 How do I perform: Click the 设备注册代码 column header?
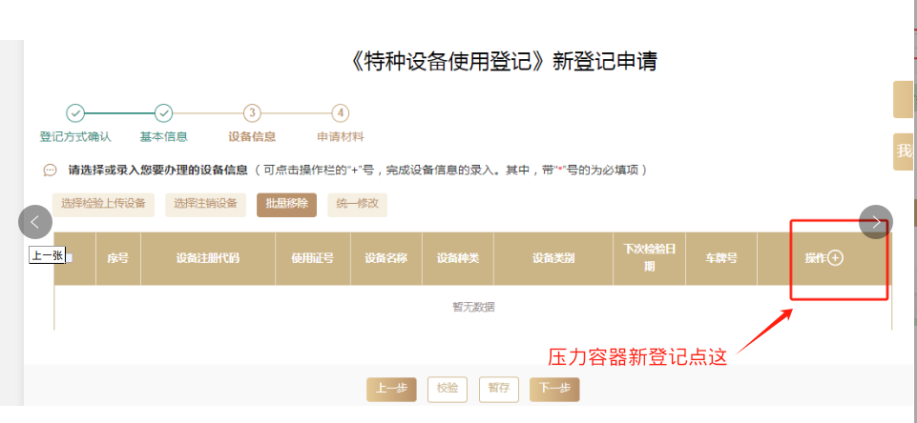(x=208, y=258)
